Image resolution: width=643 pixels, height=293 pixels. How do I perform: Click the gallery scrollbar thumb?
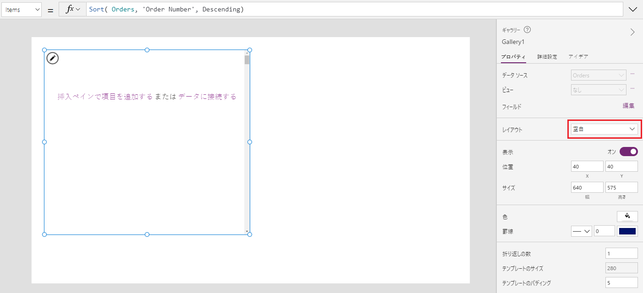tap(247, 60)
